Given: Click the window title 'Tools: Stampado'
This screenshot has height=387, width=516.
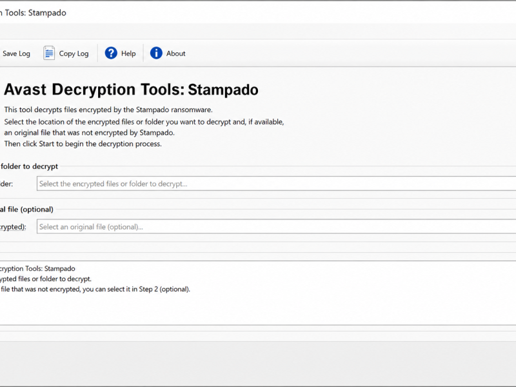Looking at the screenshot, I should 34,13.
